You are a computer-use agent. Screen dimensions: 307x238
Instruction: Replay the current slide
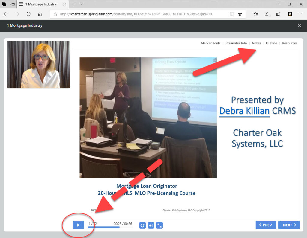tap(142, 225)
